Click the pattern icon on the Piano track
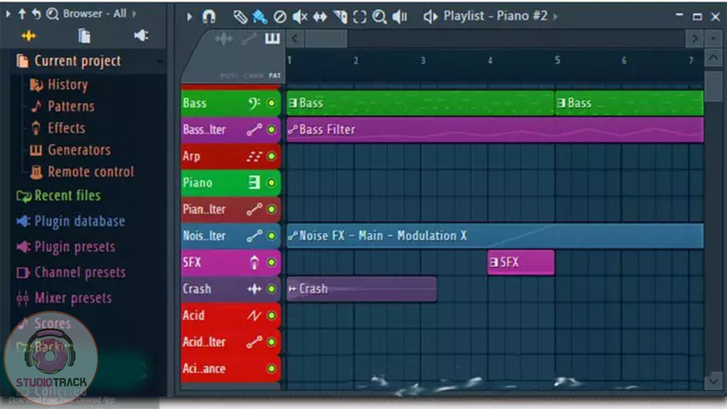This screenshot has width=727, height=409. 254,182
